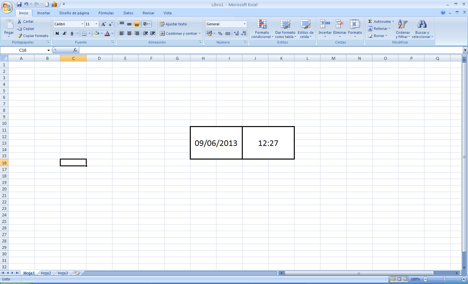
Task: Click the decrease decimals icon
Action: (243, 33)
